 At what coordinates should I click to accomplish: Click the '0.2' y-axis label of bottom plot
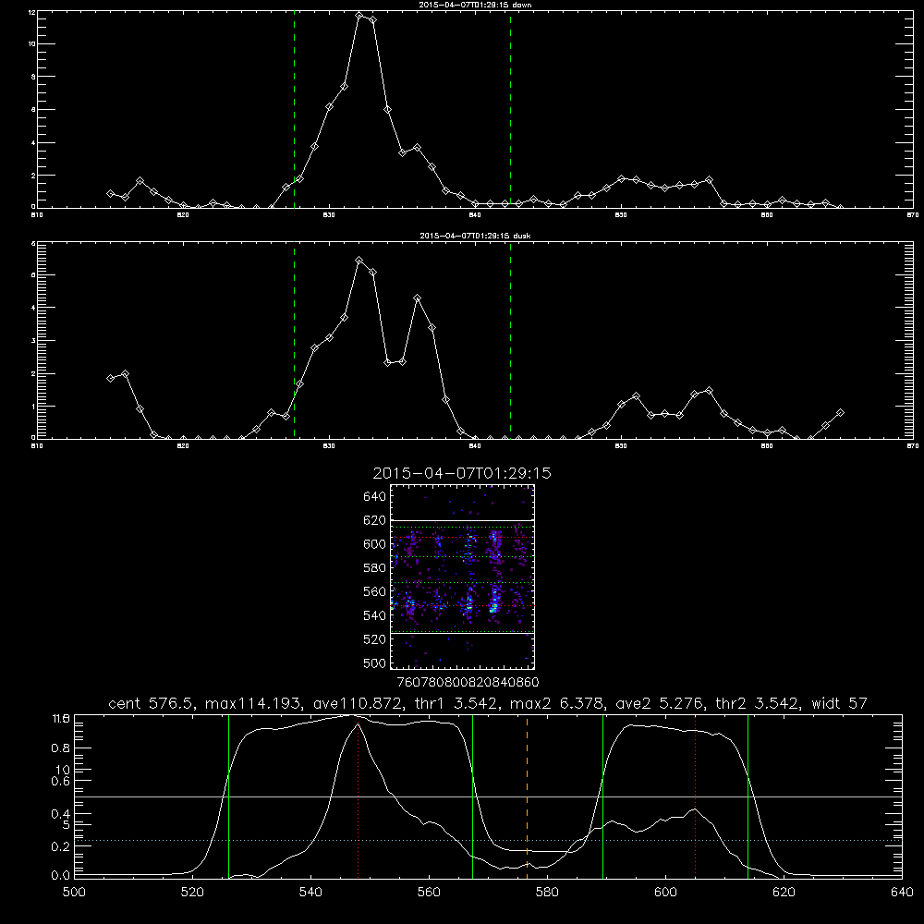[61, 846]
